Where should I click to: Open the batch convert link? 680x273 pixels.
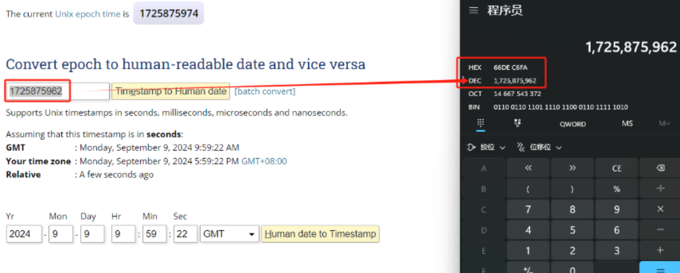click(265, 91)
